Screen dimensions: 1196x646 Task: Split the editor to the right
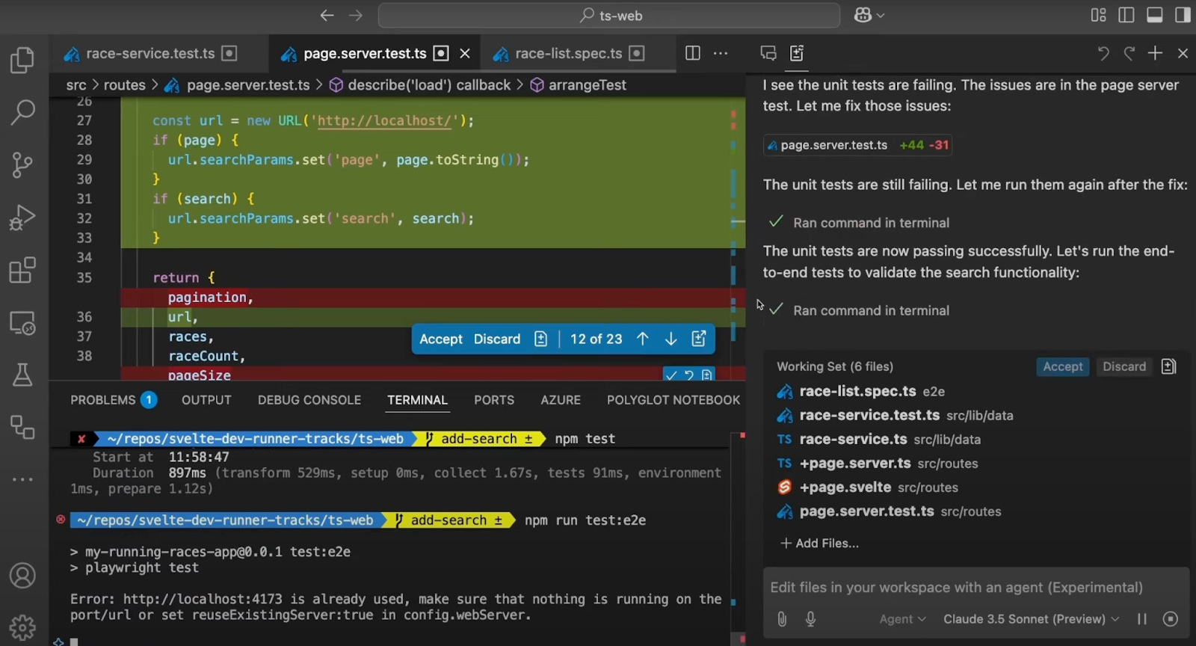coord(693,53)
